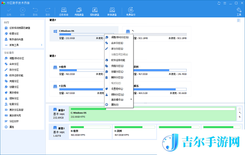Image resolution: width=245 pixels, height=155 pixels.
Task: Choose context menu item 创建分区(C)
Action: pos(119,72)
